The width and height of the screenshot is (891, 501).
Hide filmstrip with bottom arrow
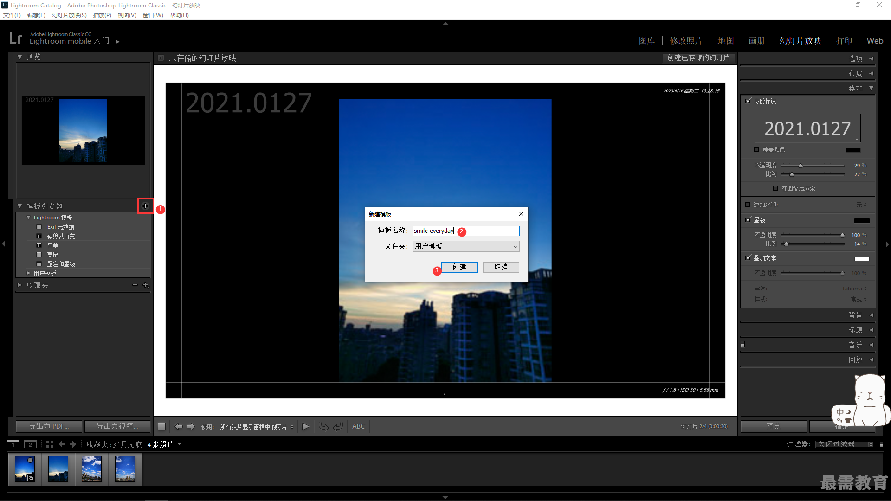coord(445,497)
